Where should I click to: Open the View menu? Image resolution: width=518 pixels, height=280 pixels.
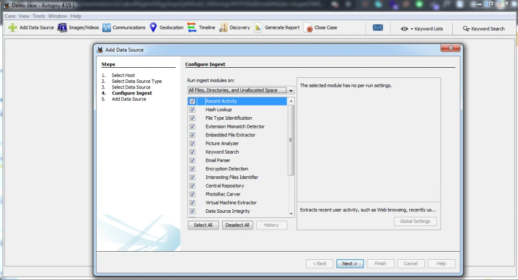(x=24, y=16)
